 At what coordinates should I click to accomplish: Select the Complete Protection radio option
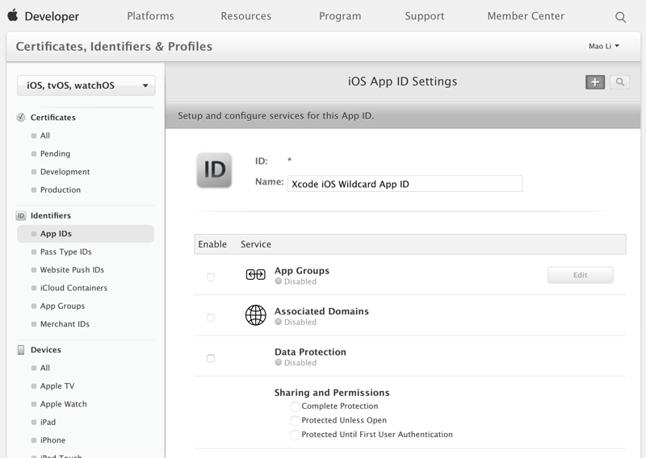click(295, 406)
